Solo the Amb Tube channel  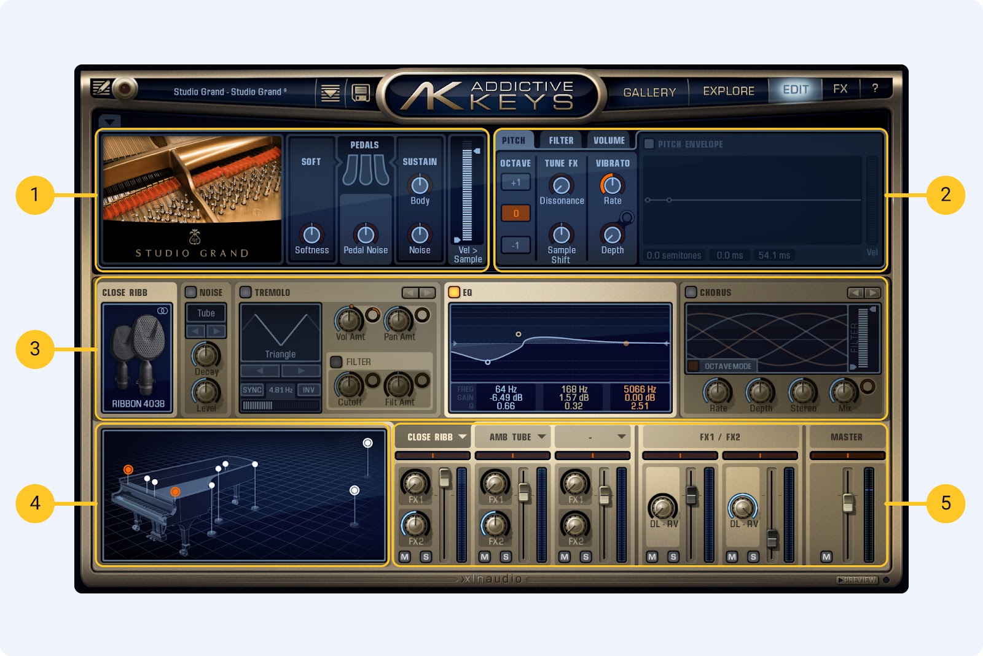click(506, 557)
